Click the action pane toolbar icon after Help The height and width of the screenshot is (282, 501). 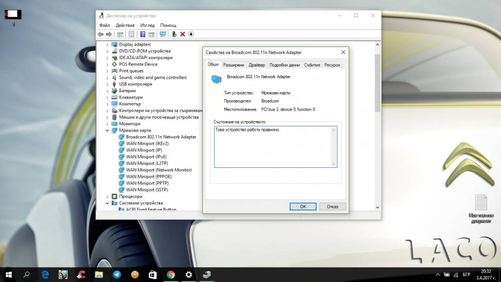(x=151, y=34)
